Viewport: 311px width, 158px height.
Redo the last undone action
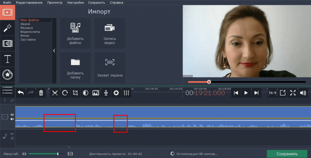point(31,93)
